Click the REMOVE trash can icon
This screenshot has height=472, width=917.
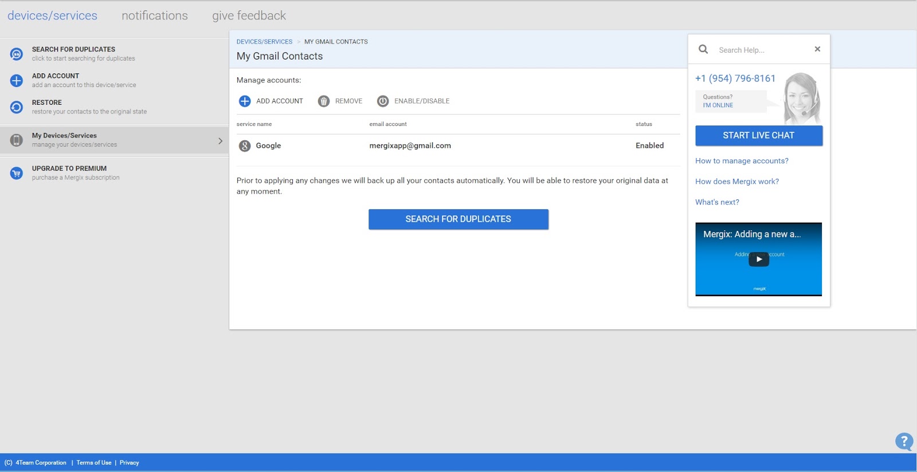tap(324, 101)
